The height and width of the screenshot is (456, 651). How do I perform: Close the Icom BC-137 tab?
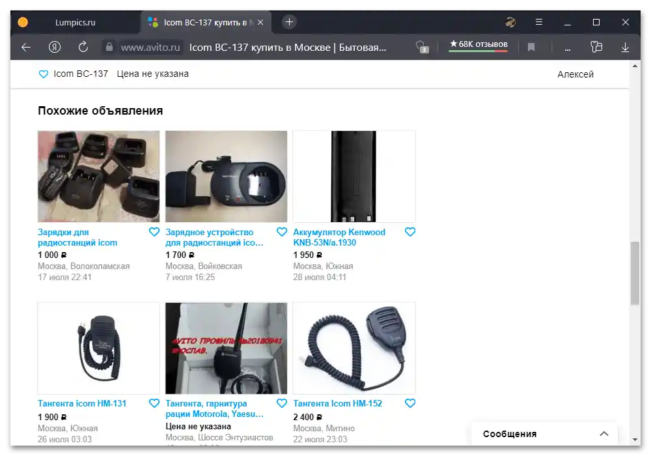260,22
